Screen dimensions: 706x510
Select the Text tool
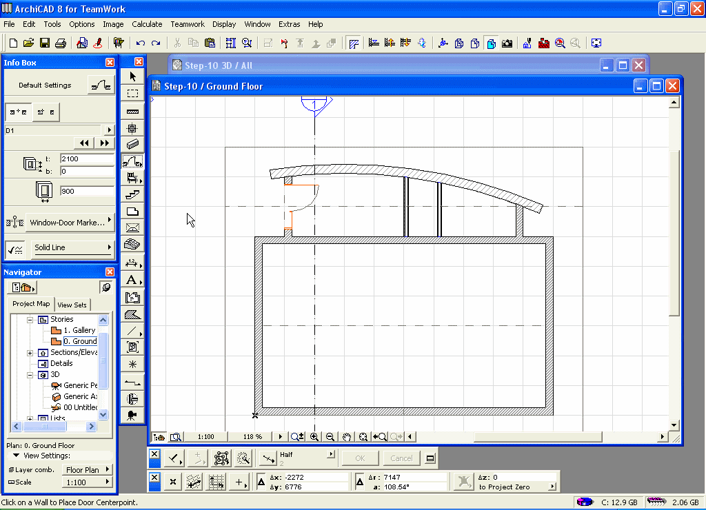[x=131, y=280]
